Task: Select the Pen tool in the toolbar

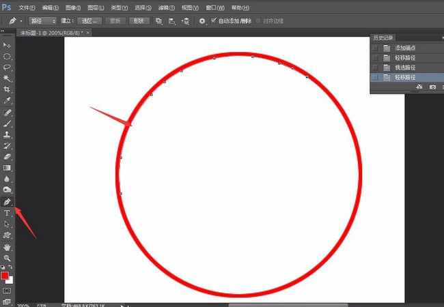Action: click(8, 203)
